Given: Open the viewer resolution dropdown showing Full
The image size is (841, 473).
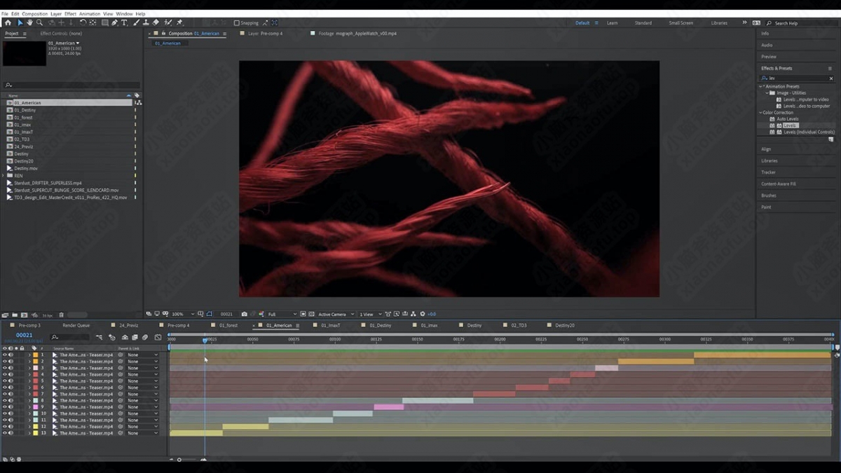Looking at the screenshot, I should click(x=282, y=314).
